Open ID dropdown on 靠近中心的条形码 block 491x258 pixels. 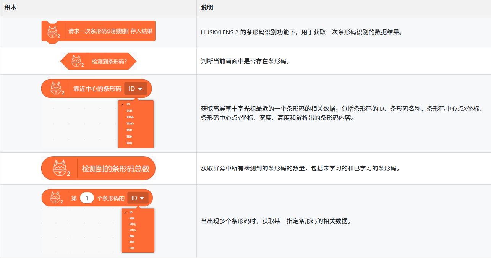click(136, 89)
